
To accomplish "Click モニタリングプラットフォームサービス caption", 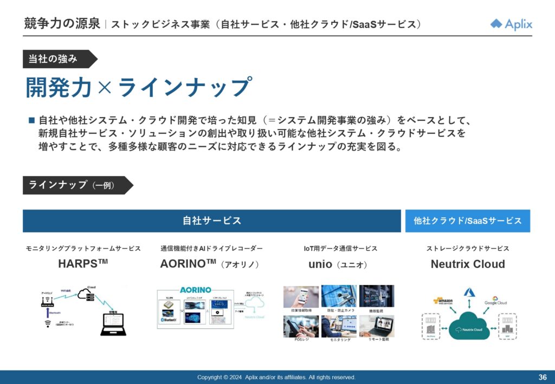I will (83, 249).
